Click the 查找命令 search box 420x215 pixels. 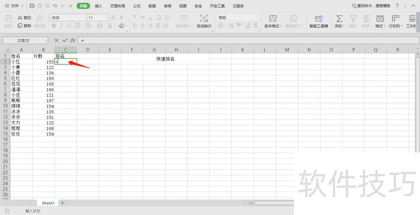pos(371,6)
